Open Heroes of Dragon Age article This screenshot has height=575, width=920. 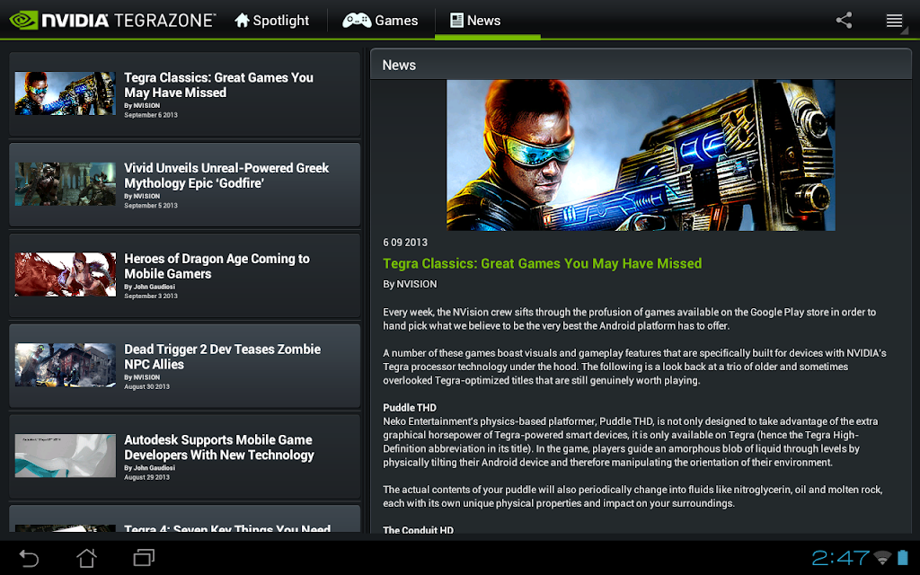click(185, 275)
